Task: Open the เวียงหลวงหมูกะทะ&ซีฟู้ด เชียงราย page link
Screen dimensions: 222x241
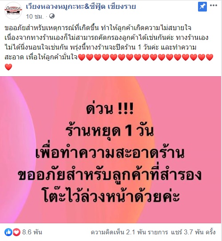Action: click(x=81, y=7)
